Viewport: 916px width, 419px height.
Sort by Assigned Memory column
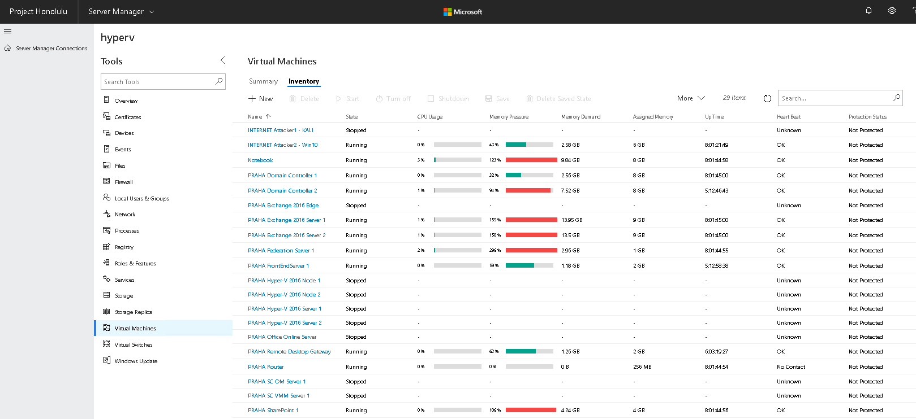(x=653, y=116)
